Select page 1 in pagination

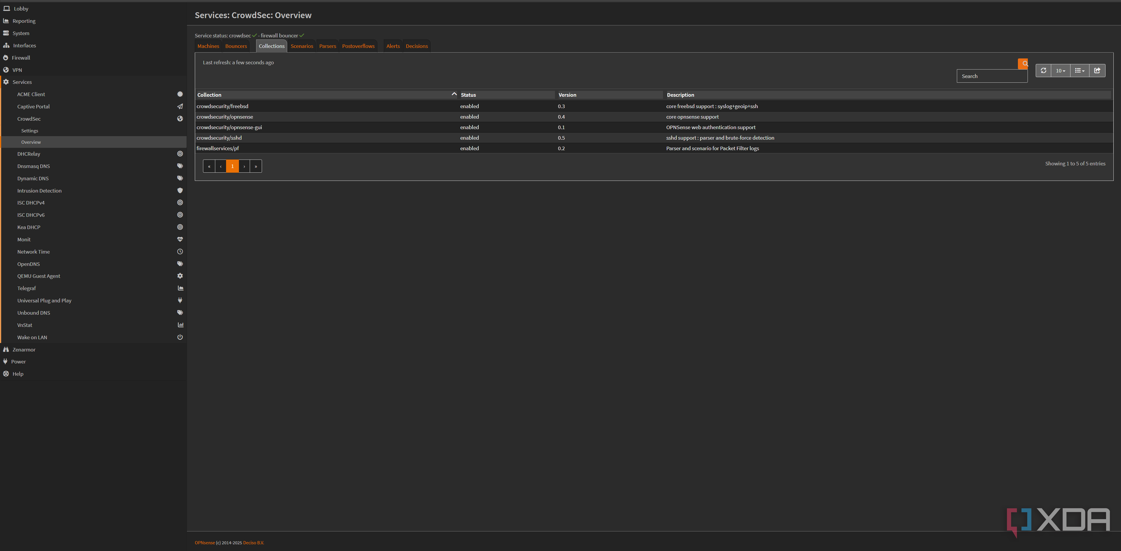(232, 166)
